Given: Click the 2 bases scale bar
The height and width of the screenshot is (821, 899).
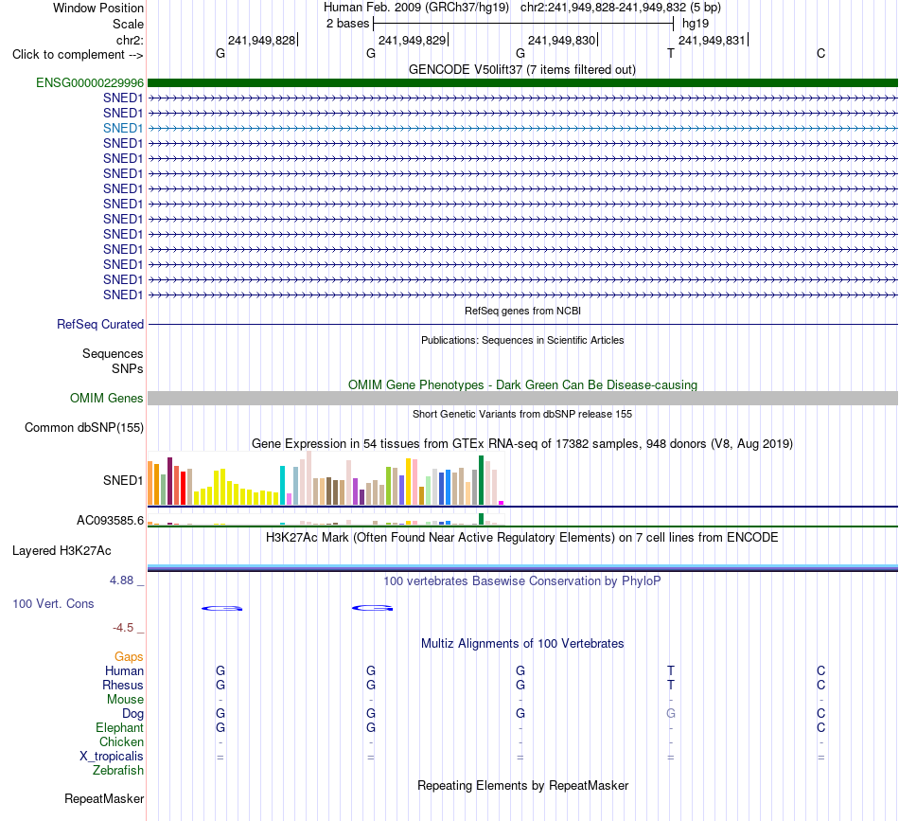Looking at the screenshot, I should coord(523,24).
